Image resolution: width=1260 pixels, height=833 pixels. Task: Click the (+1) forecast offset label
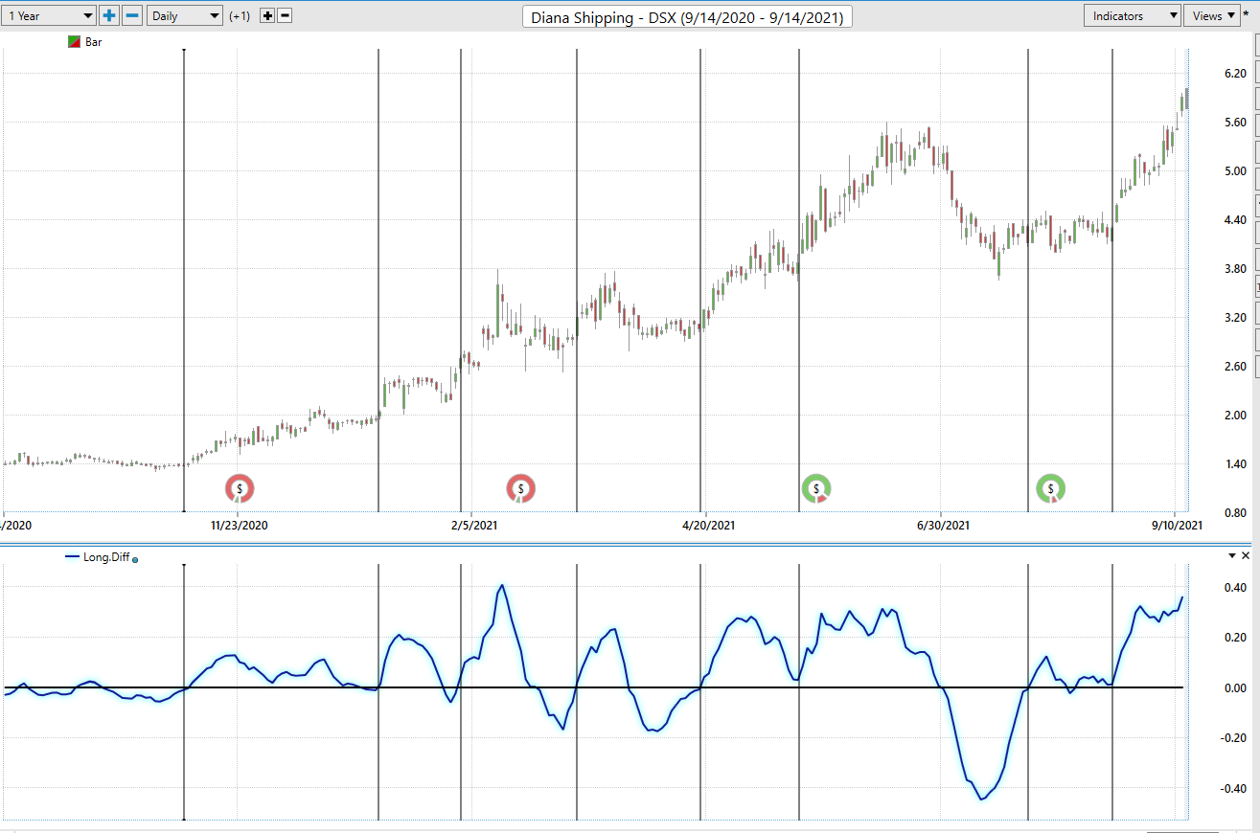(240, 16)
